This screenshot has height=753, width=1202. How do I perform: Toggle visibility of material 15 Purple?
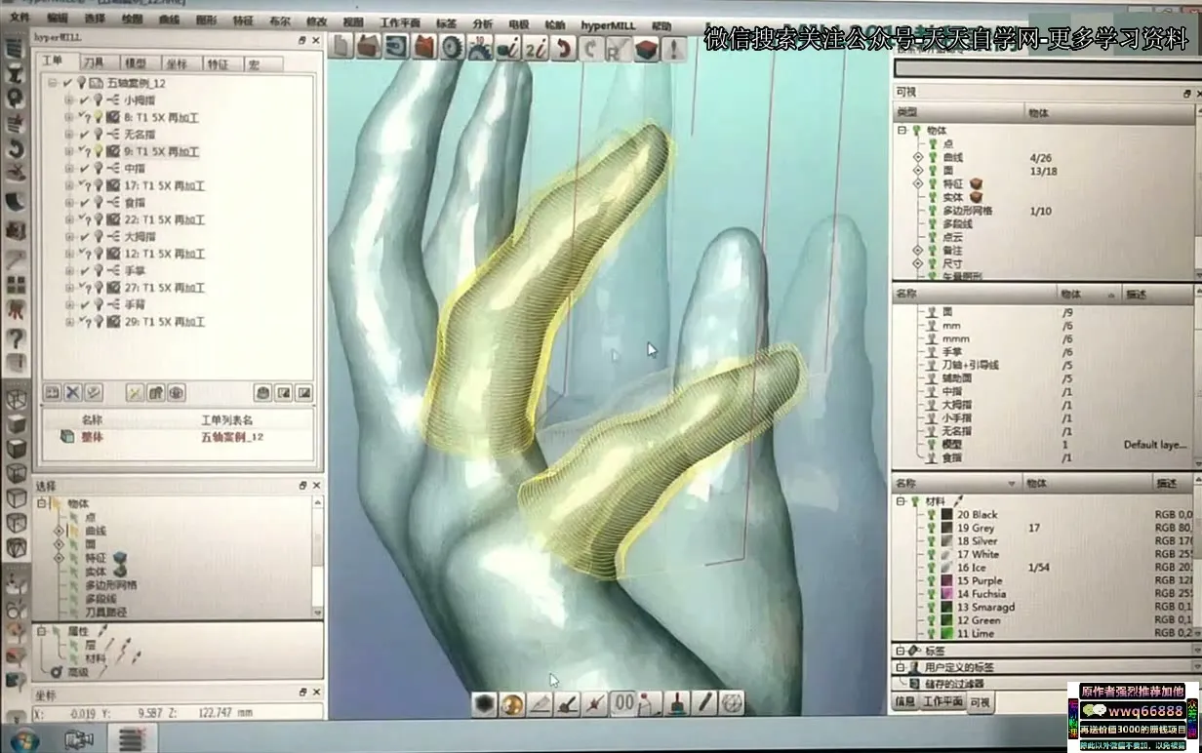pos(932,580)
